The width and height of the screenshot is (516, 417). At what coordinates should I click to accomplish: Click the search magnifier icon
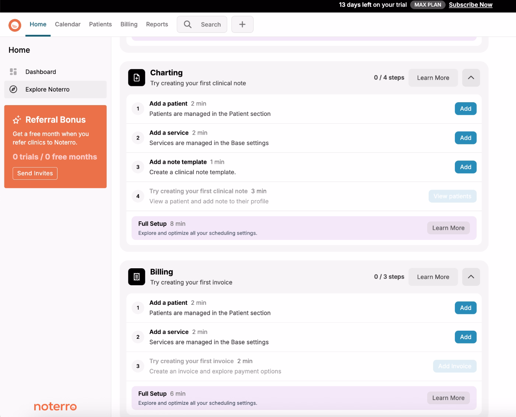188,24
